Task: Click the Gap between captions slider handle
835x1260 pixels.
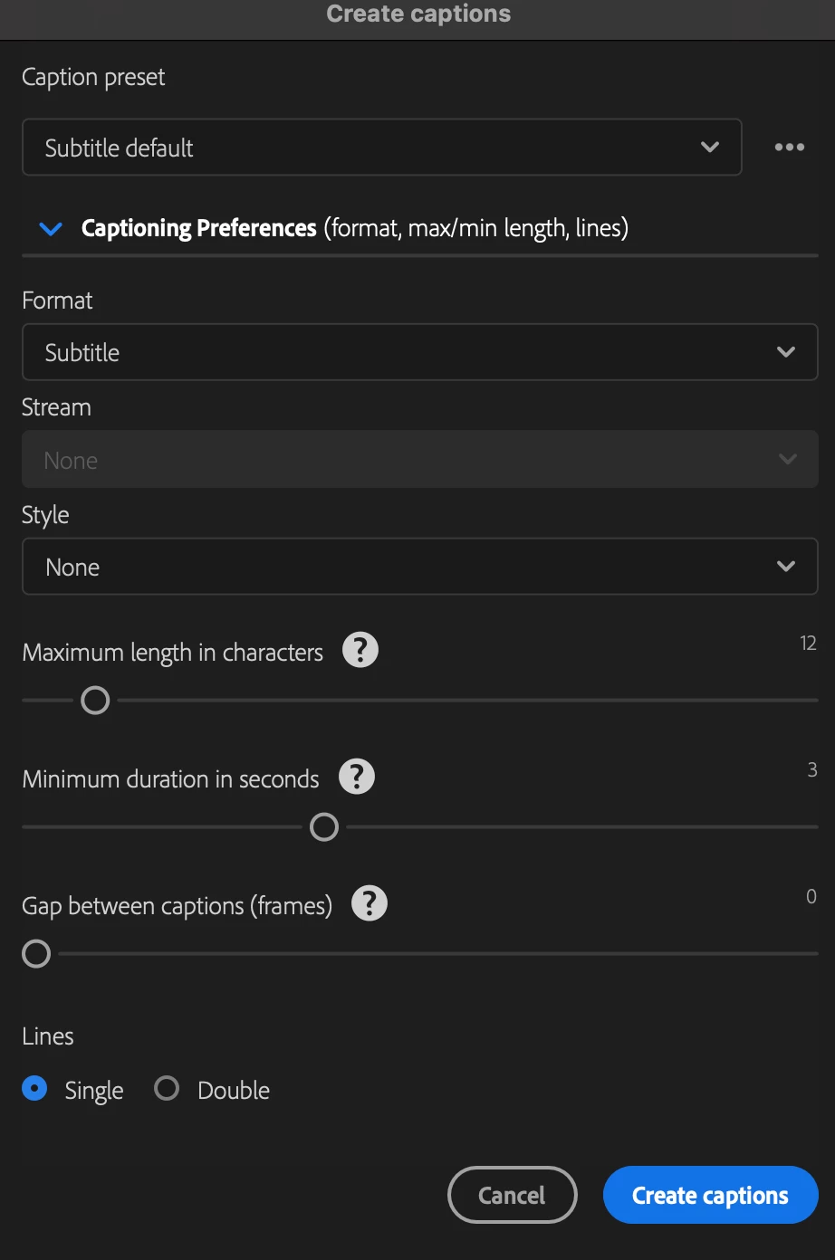Action: 36,954
